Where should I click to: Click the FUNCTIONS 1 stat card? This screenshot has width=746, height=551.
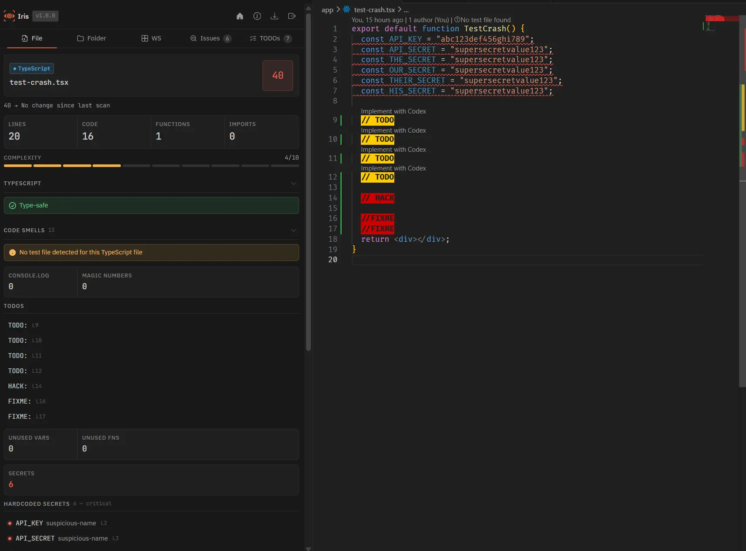click(x=188, y=132)
